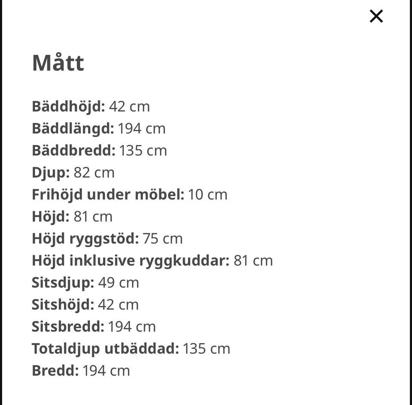Select the Totaldjup utbäddad label
Viewport: 412px width, 405px height.
coord(105,349)
